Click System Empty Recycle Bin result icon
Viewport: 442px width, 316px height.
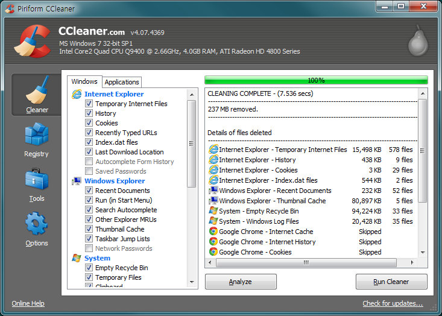(213, 211)
